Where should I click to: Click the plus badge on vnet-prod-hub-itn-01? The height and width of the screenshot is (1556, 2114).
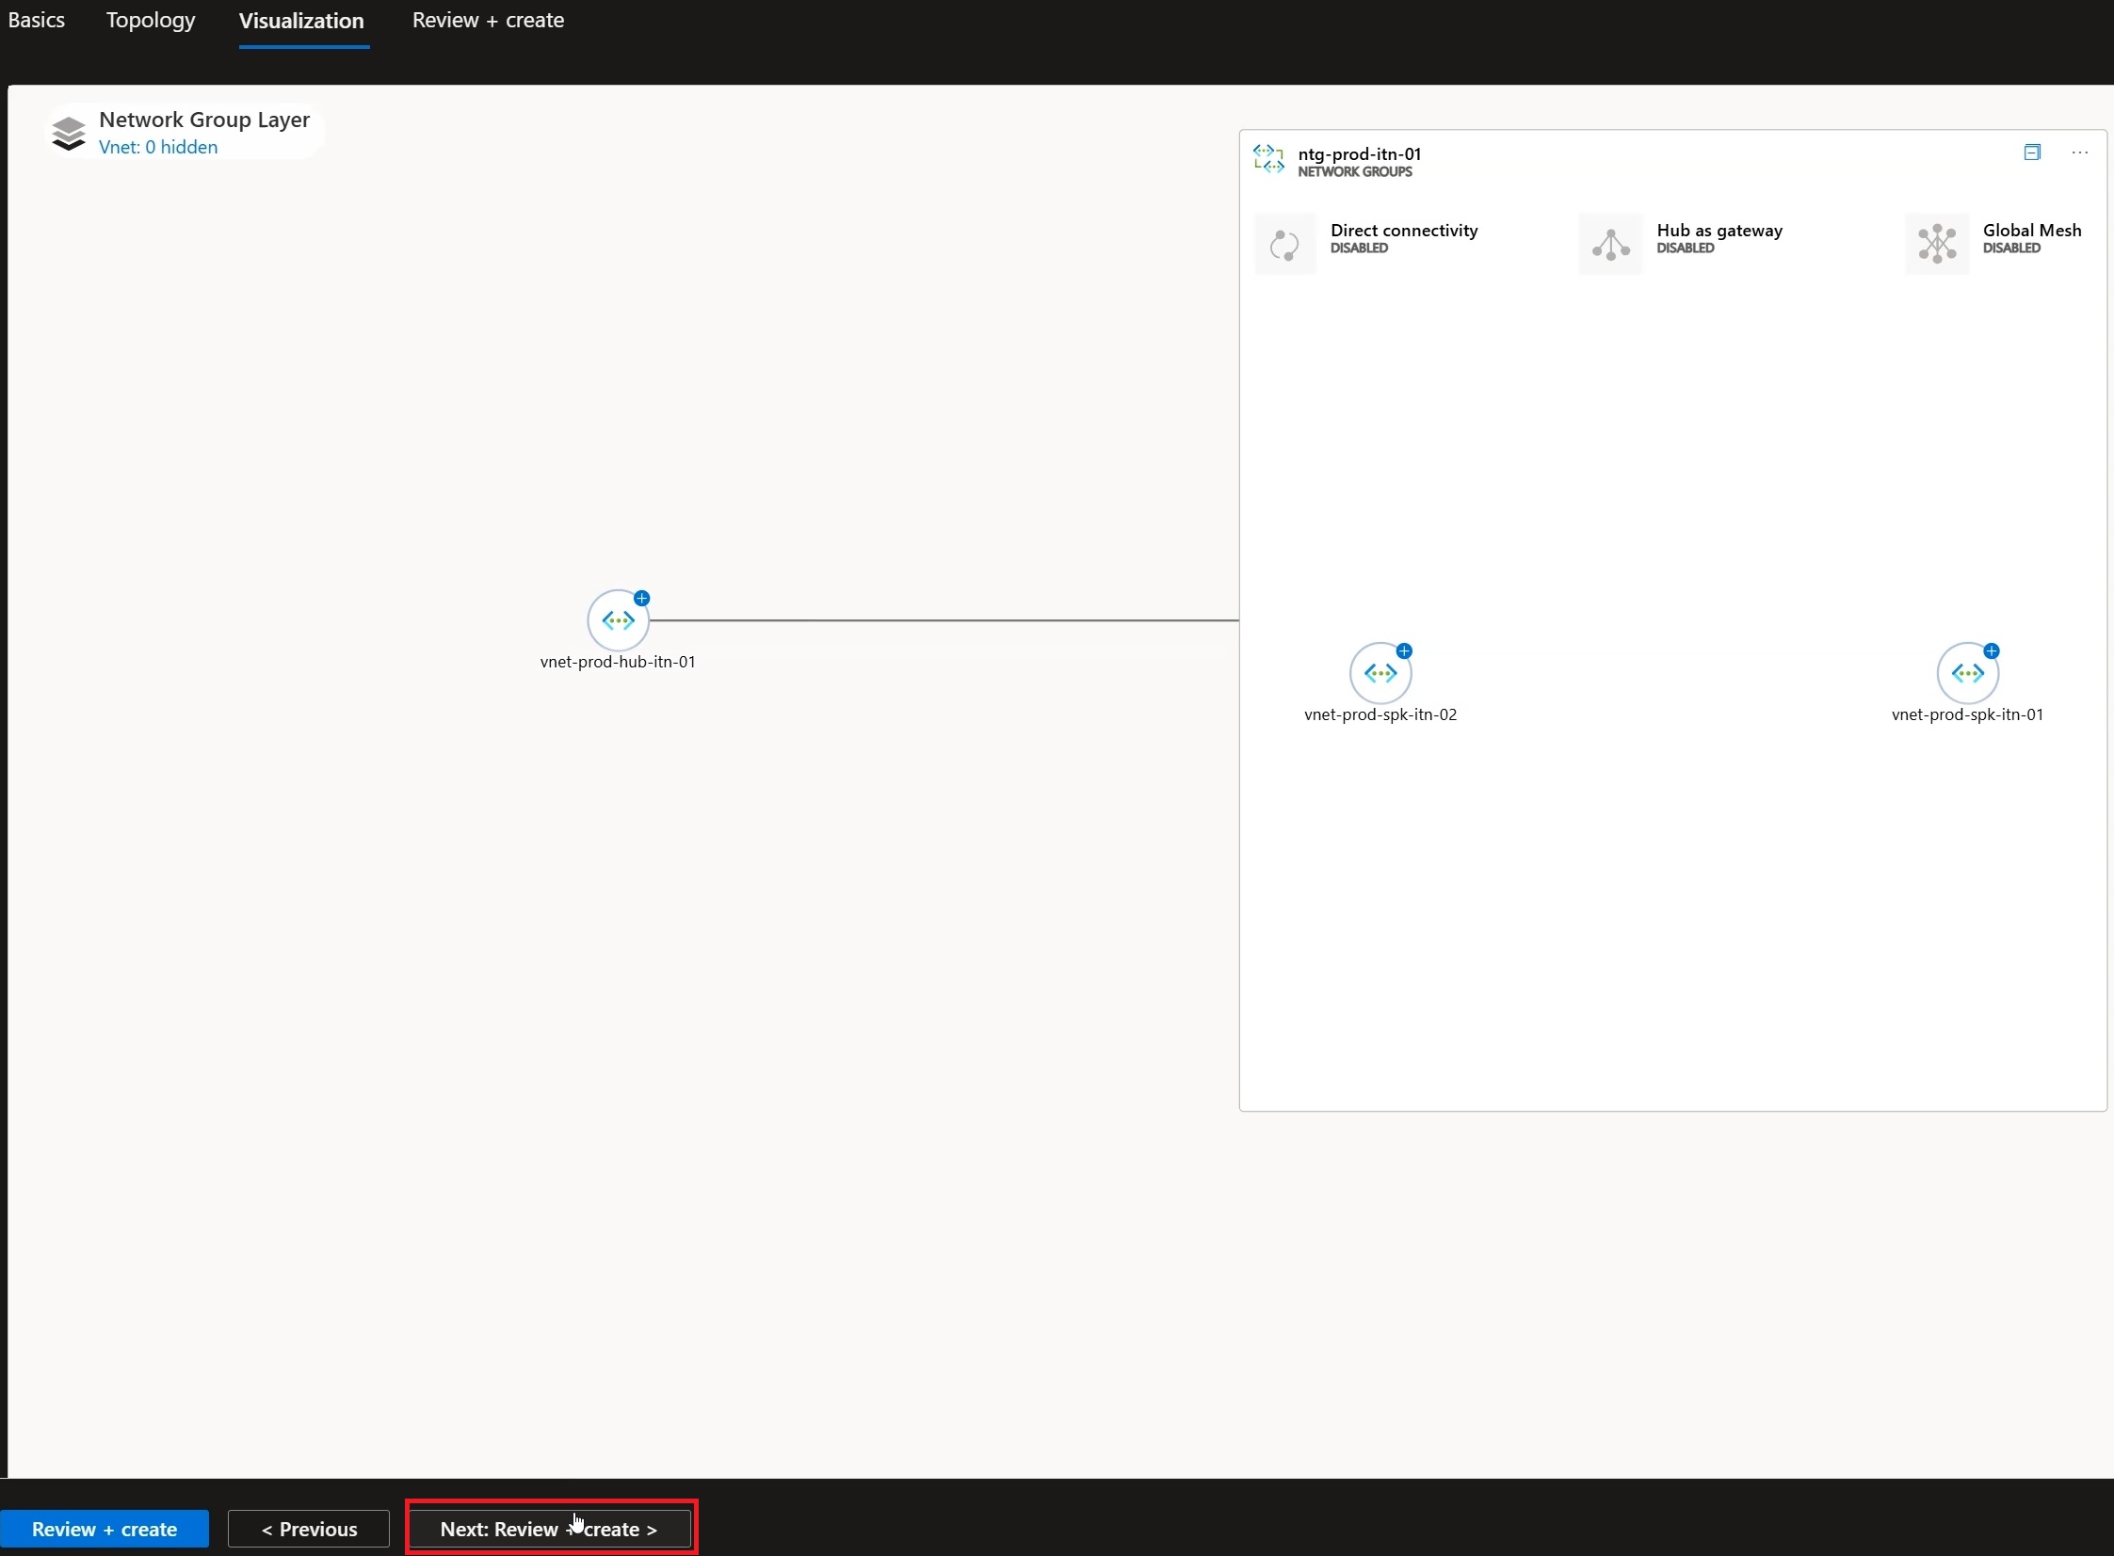tap(641, 598)
